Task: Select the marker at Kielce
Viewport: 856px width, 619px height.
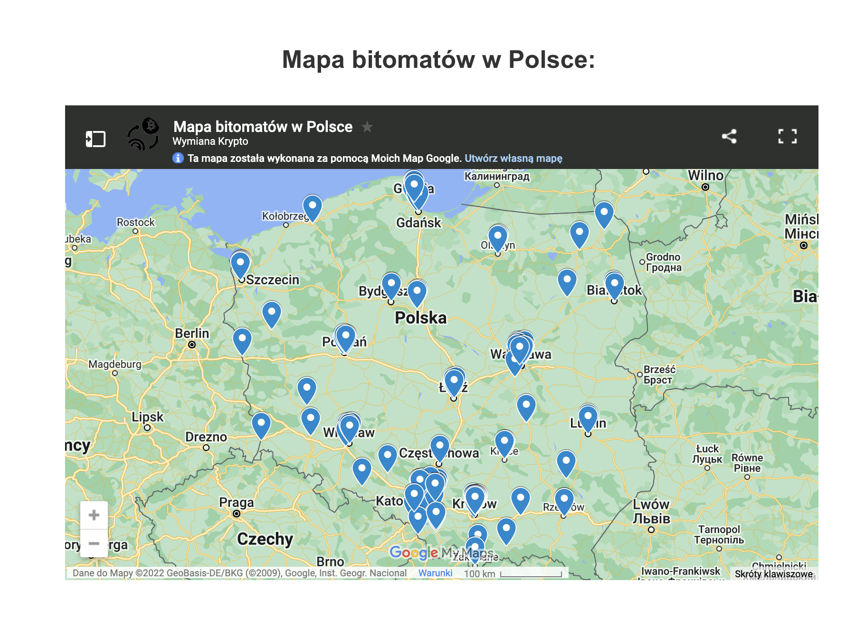Action: pyautogui.click(x=504, y=442)
